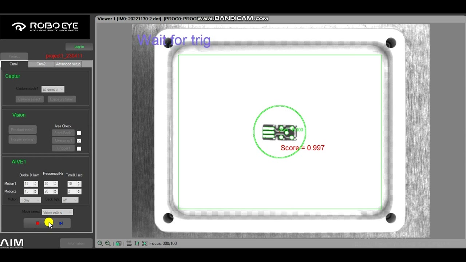Viewport: 466px width, 262px height.
Task: Decrease Motion1 frequency value
Action: tap(55, 185)
